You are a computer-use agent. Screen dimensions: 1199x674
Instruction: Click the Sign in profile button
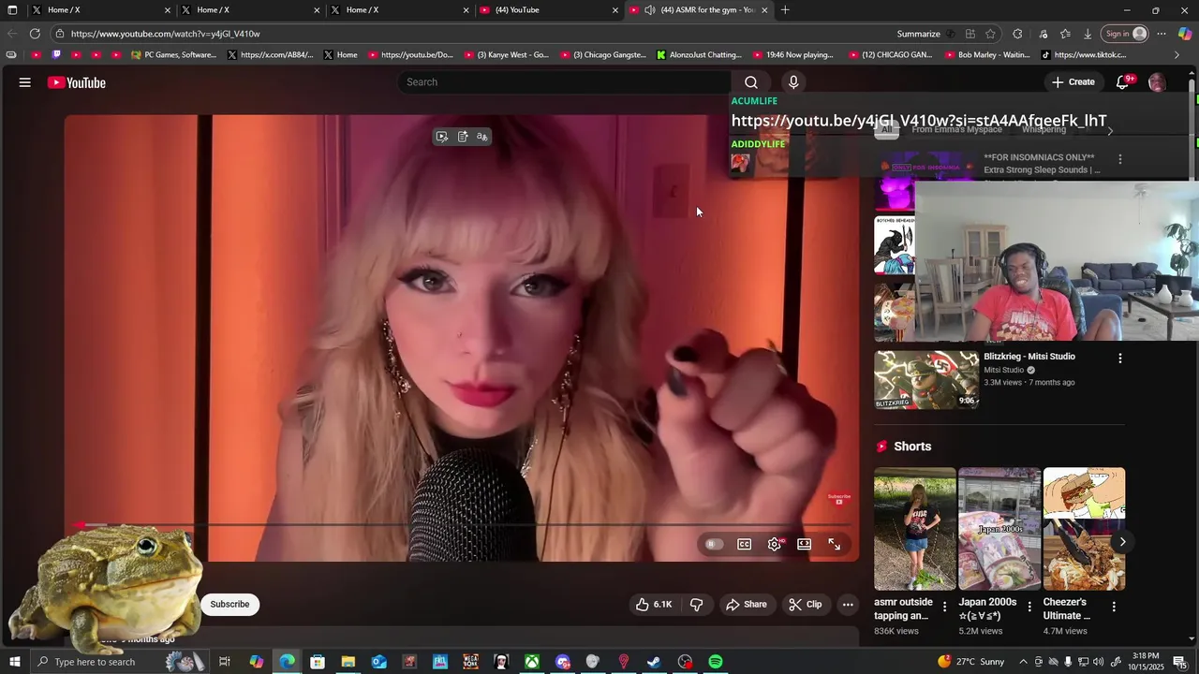pyautogui.click(x=1125, y=34)
